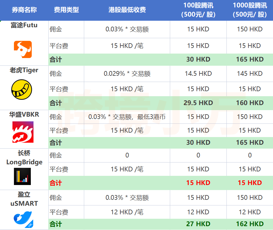273x230 pixels.
Task: Click the 港股最低收费 column header
Action: point(127,10)
